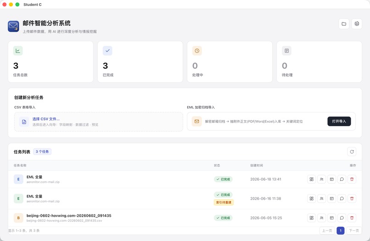Viewport: 370px width, 241px height.
Task: Click the 待处理 stat card label
Action: (x=287, y=75)
